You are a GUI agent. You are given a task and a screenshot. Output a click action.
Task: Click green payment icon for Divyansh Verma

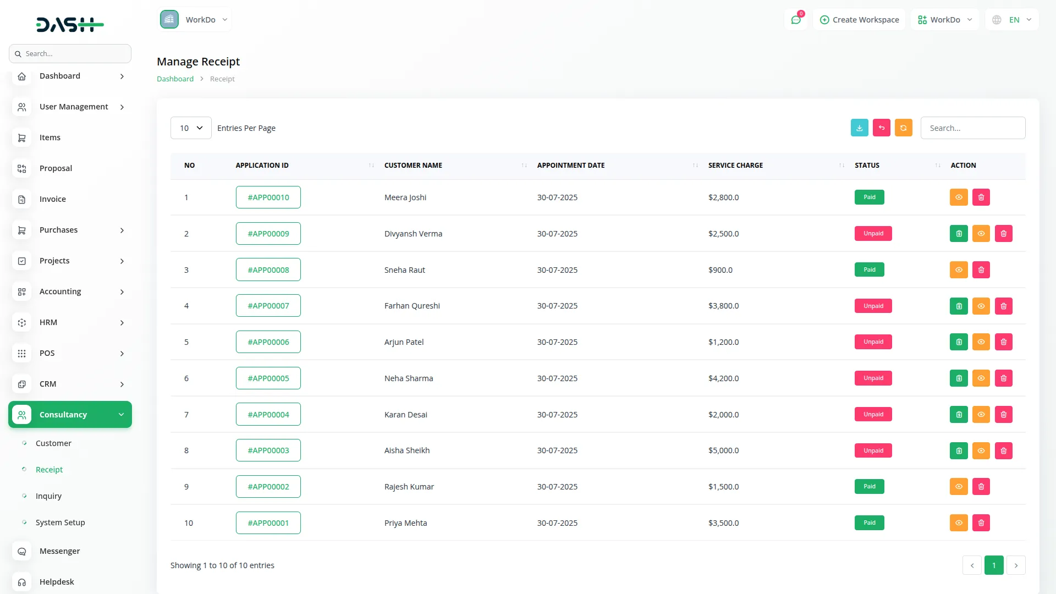959,234
